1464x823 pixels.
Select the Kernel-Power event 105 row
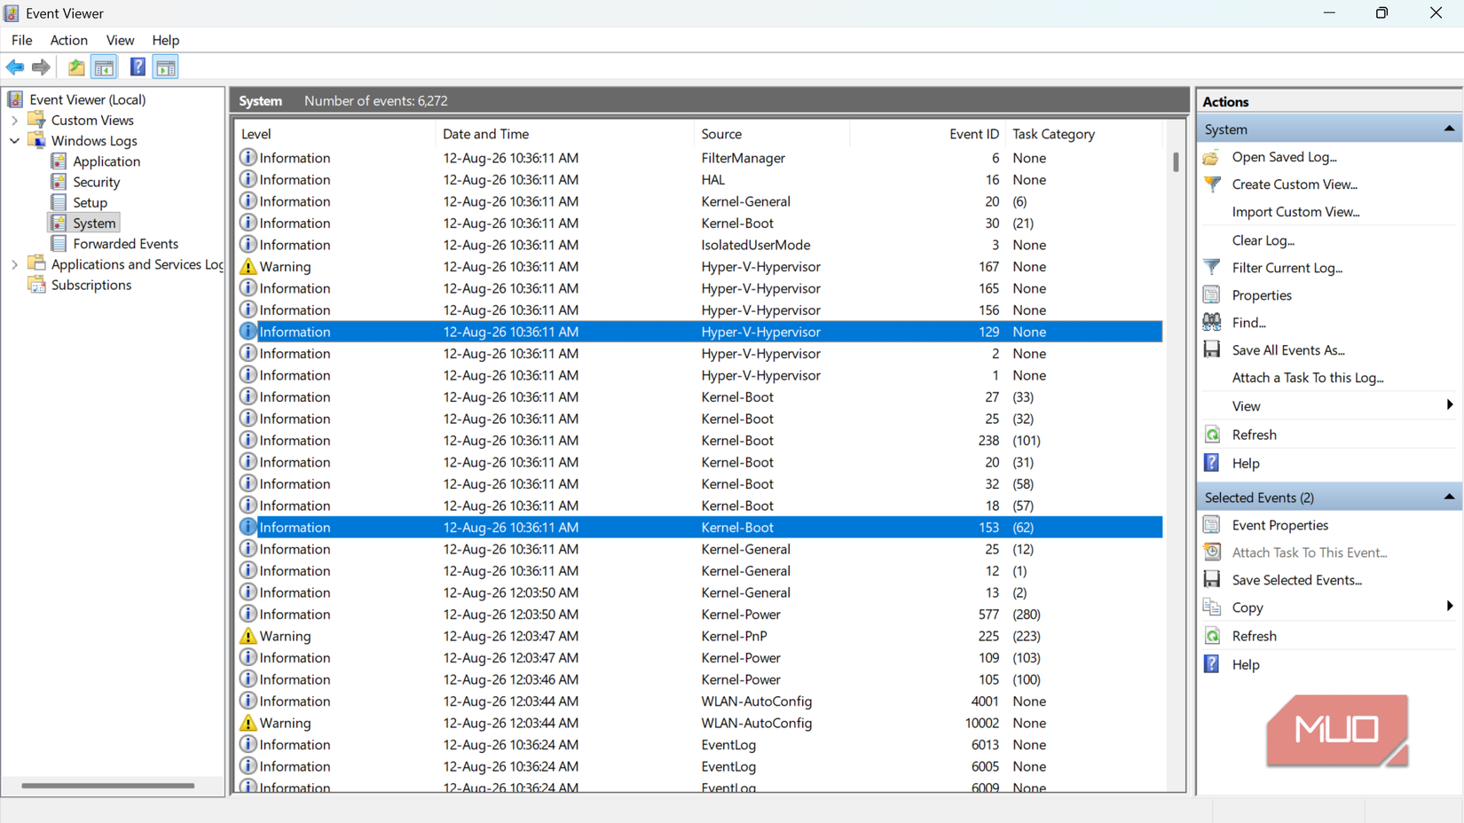click(x=699, y=679)
